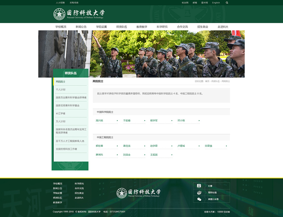Click the footer university emblem logo
This screenshot has width=283, height=217.
pyautogui.click(x=122, y=193)
